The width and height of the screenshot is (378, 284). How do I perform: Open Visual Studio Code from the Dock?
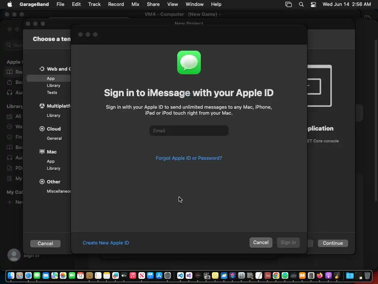coord(180,275)
